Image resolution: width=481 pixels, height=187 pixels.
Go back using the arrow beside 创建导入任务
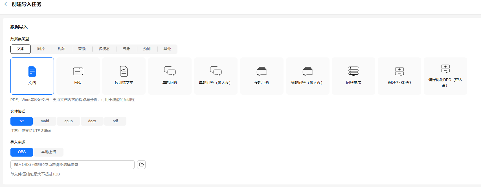tap(5, 4)
